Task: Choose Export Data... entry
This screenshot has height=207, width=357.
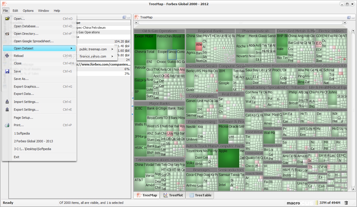Action: pyautogui.click(x=39, y=94)
